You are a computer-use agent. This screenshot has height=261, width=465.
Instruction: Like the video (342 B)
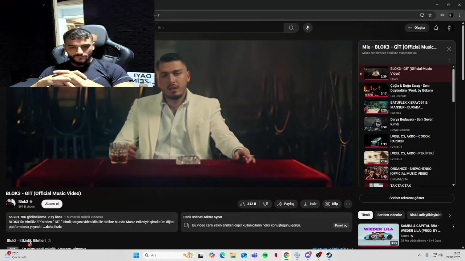pyautogui.click(x=249, y=204)
